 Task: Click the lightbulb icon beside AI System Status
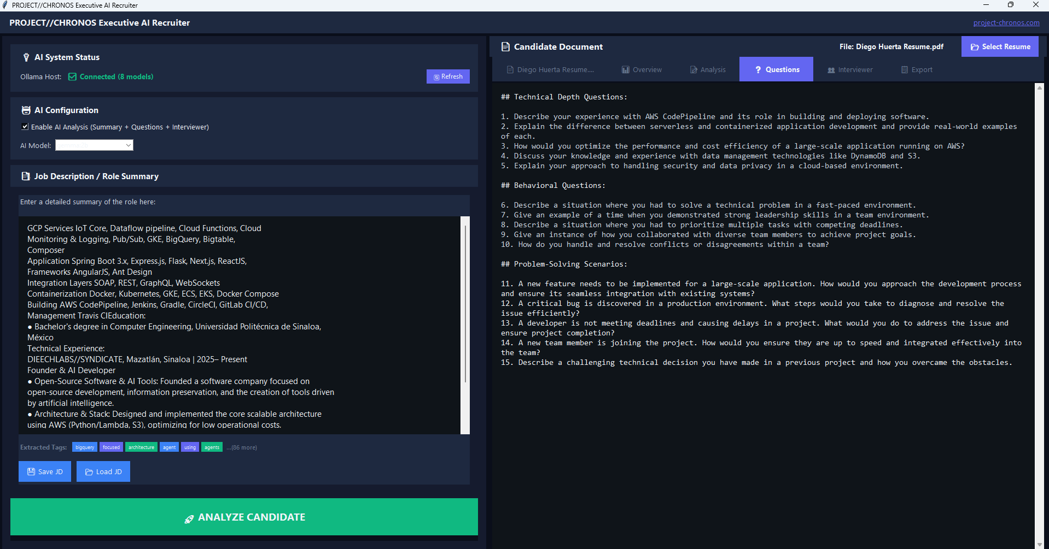point(26,57)
